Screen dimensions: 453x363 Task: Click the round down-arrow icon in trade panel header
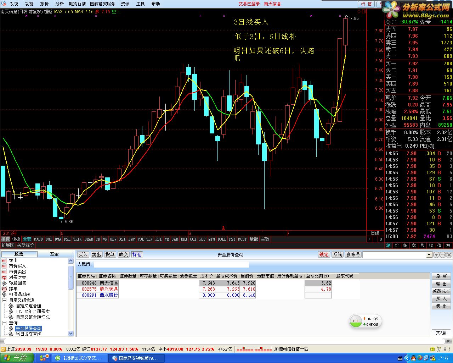click(436, 255)
